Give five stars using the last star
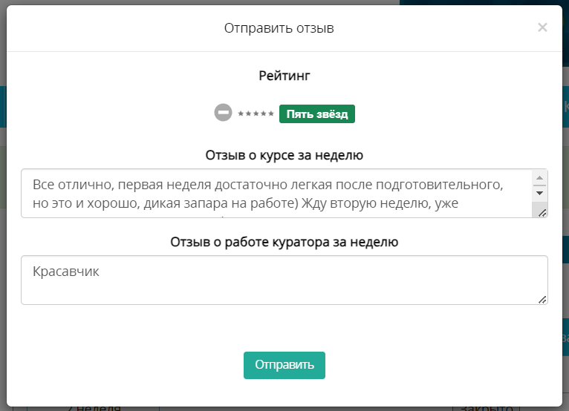Screen dimensions: 569x411 (x=270, y=114)
